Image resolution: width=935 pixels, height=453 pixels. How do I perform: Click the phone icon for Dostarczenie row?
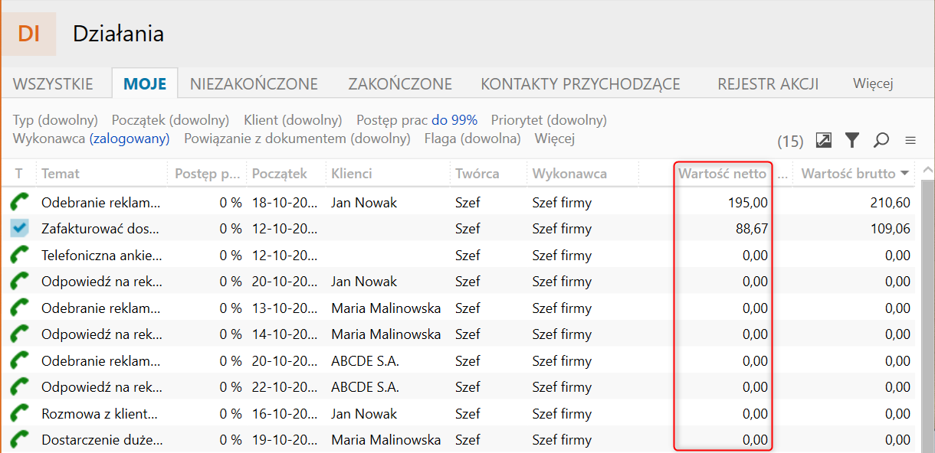pyautogui.click(x=20, y=440)
